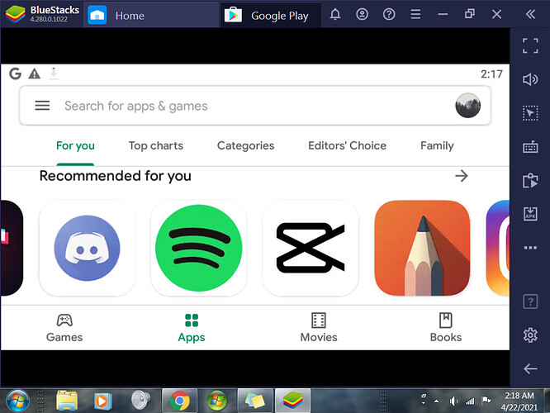Image resolution: width=550 pixels, height=413 pixels.
Task: Open the multi-instance sync icon
Action: pos(530,180)
